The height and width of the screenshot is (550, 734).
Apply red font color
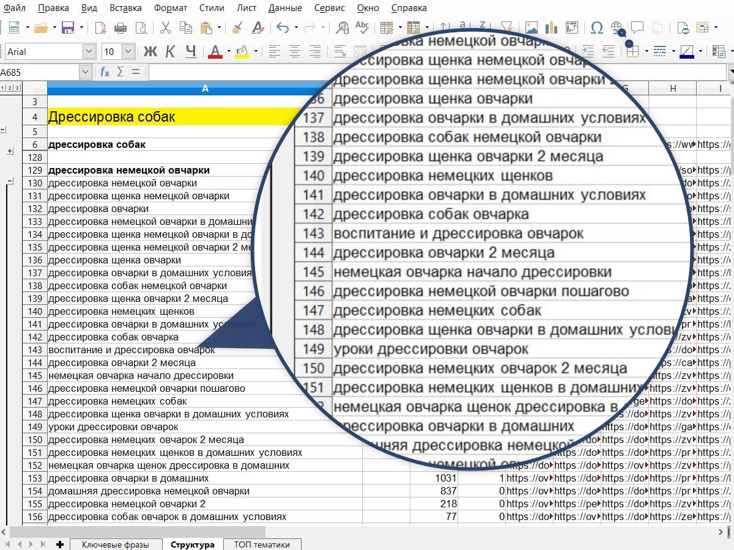(x=215, y=51)
